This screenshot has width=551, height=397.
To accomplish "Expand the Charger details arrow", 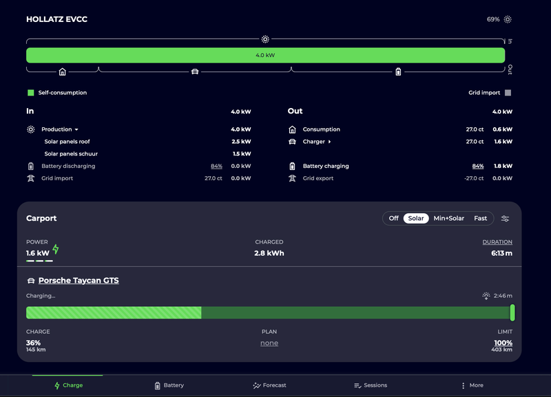I will click(x=330, y=142).
